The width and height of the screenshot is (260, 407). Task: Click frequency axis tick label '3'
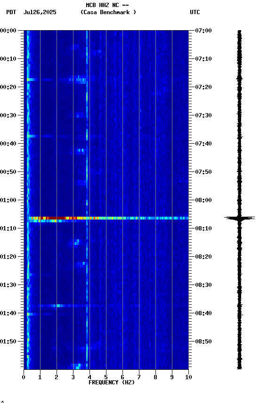point(73,377)
